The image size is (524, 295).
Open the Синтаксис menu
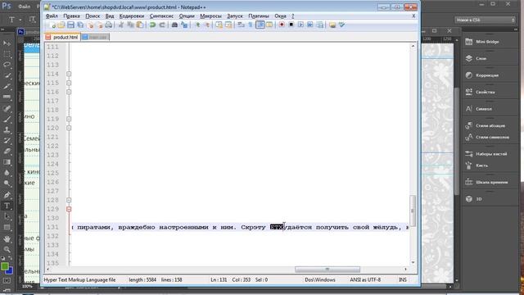click(x=161, y=16)
